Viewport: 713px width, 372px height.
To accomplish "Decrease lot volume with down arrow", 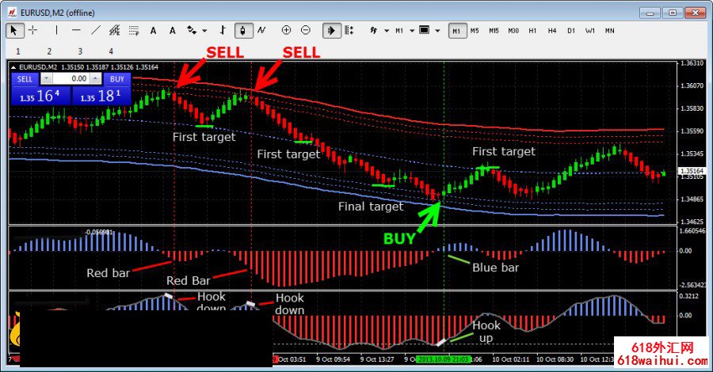I will [47, 78].
